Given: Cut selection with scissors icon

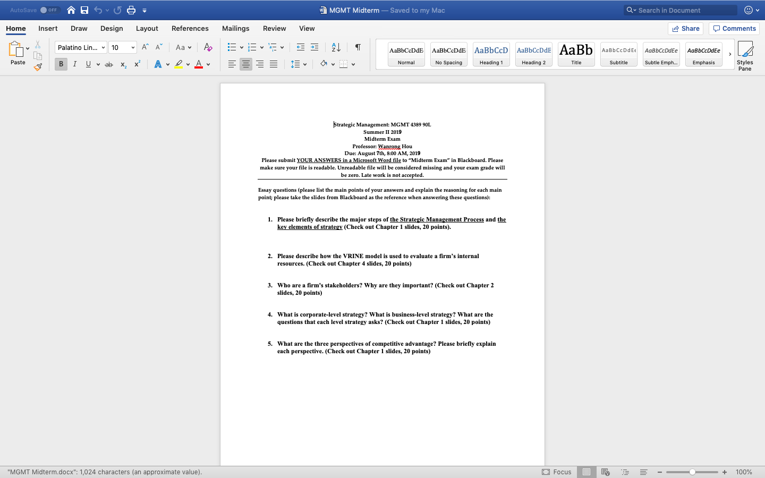Looking at the screenshot, I should click(38, 45).
